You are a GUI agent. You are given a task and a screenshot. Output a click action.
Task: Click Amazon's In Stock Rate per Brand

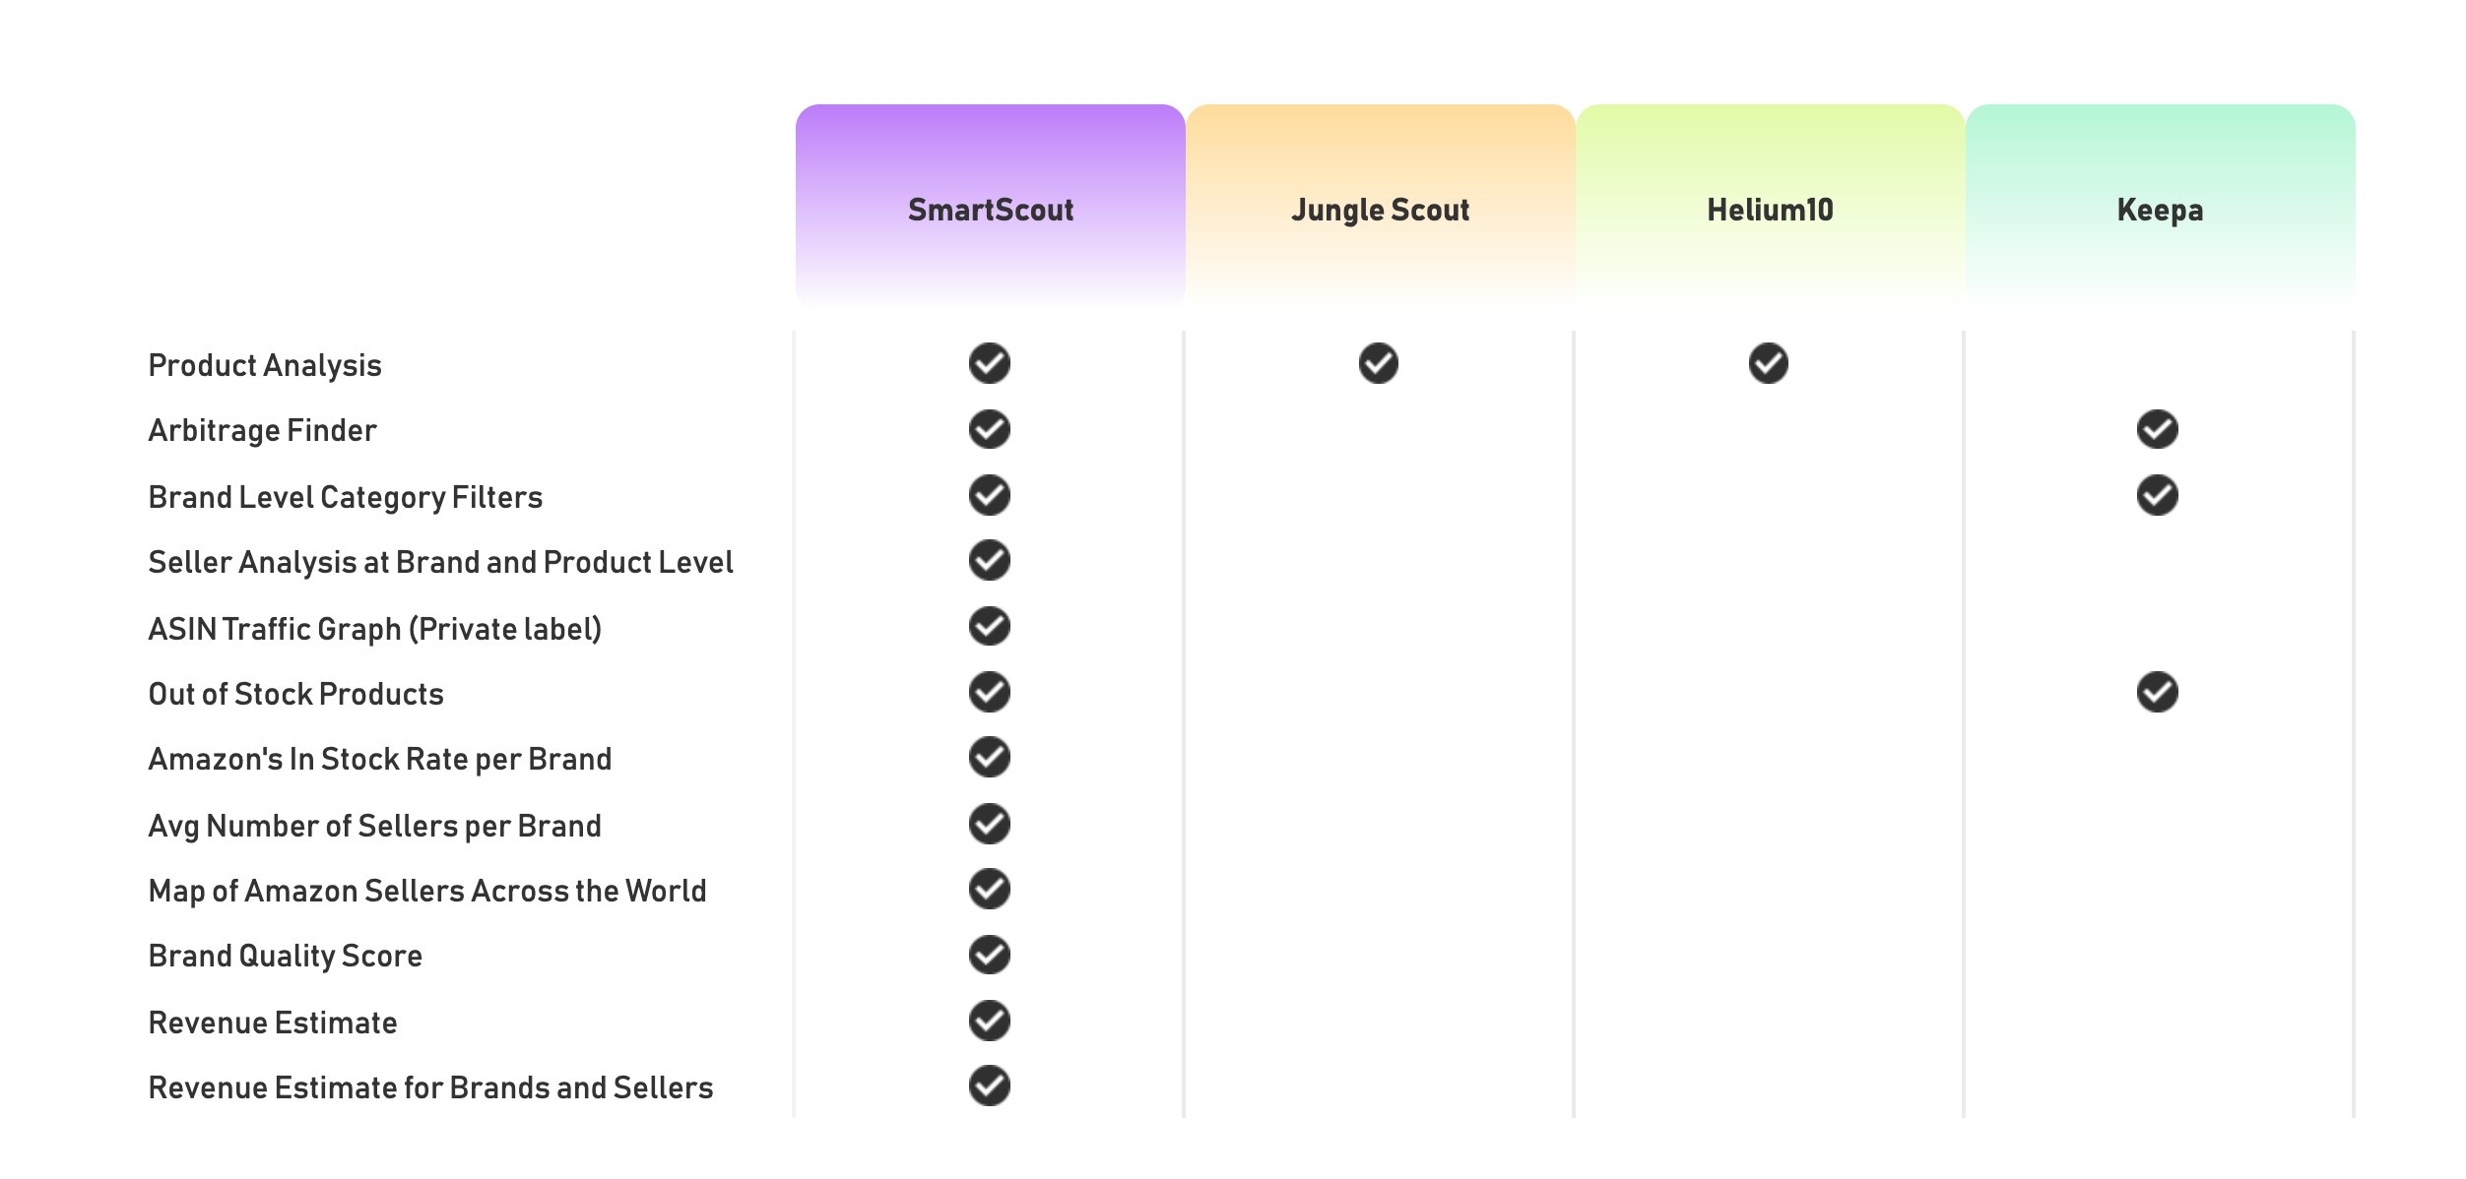[x=379, y=759]
